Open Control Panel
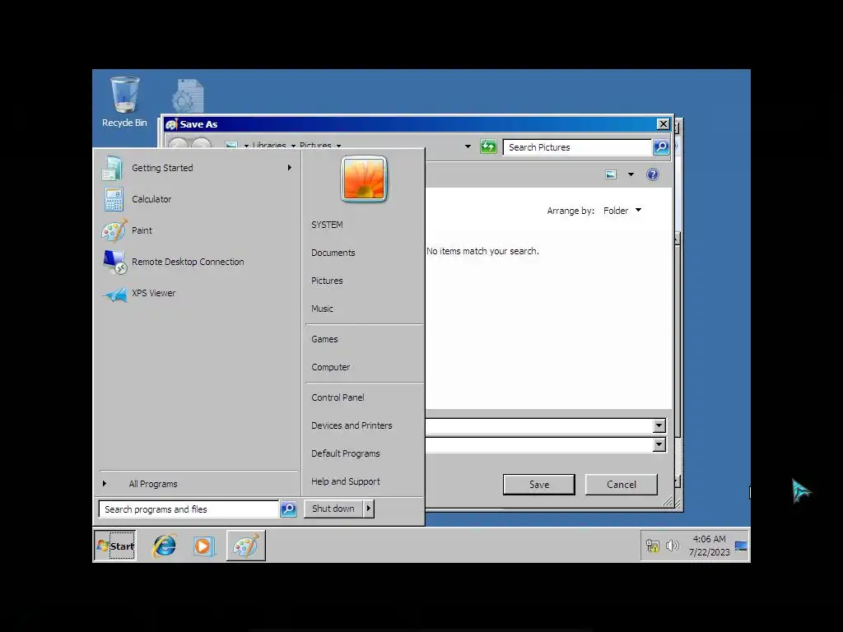 coord(338,397)
